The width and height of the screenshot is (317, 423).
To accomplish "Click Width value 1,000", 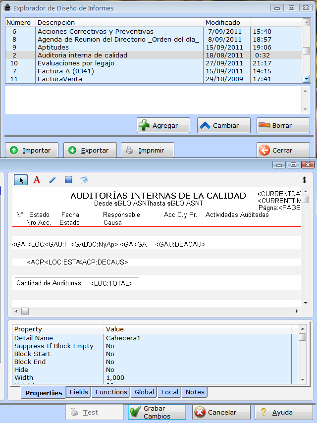I will pos(115,377).
